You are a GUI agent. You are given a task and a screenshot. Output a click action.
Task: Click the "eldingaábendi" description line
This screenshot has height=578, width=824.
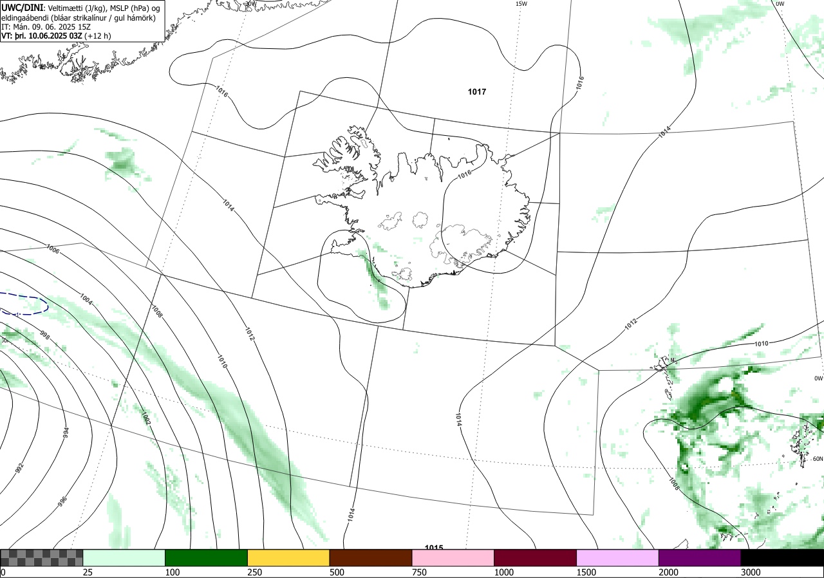(x=78, y=17)
